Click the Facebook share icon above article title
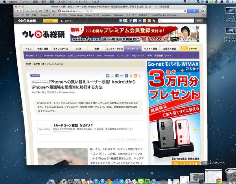 (116, 75)
